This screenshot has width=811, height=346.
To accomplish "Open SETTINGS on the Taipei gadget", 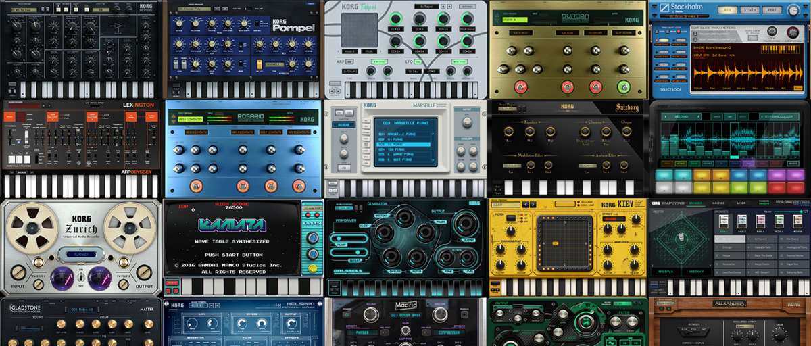I will click(468, 7).
